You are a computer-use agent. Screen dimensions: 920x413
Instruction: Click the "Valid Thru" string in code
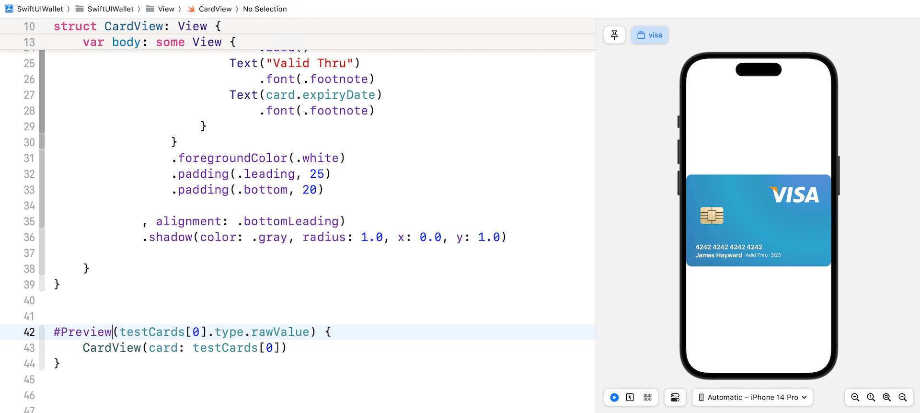pos(310,63)
